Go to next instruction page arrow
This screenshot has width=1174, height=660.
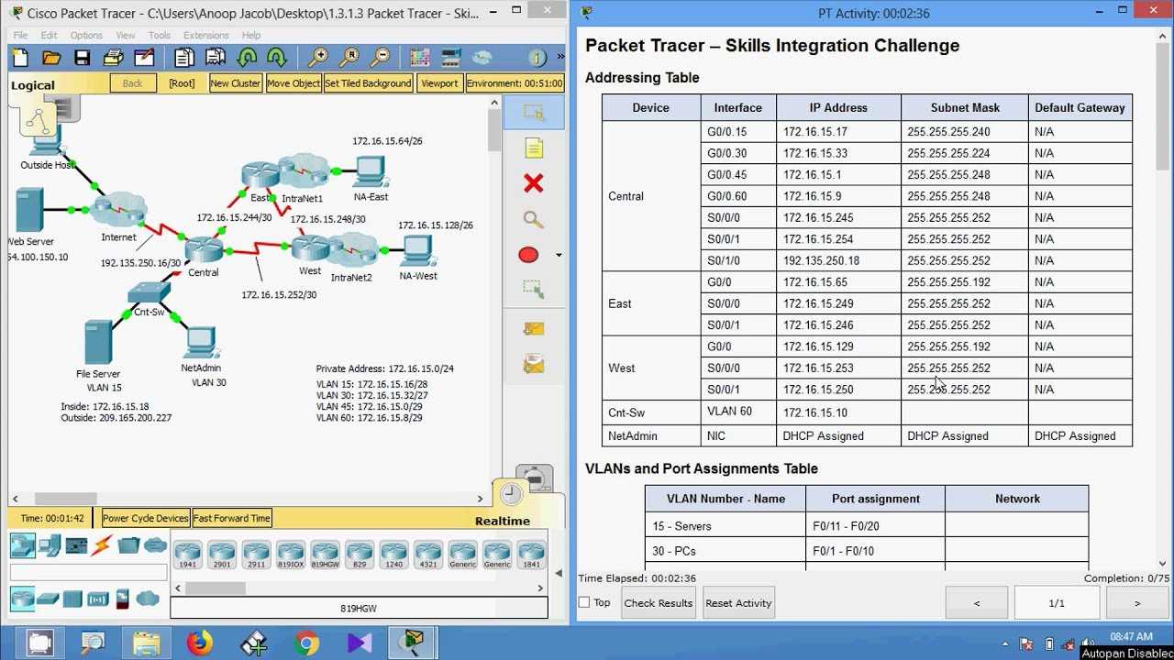tap(1137, 603)
